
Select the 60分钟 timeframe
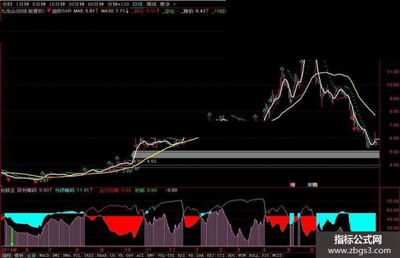pyautogui.click(x=96, y=4)
